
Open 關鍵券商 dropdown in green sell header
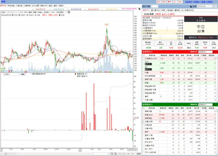[x=205, y=104]
